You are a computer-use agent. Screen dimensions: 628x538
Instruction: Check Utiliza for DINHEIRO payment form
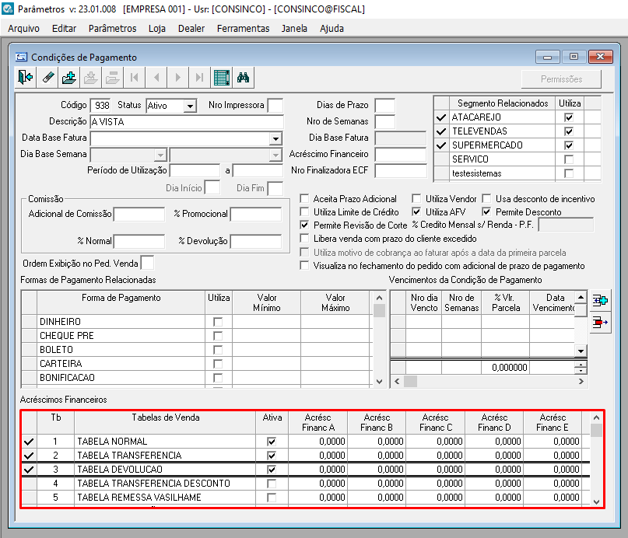(218, 322)
